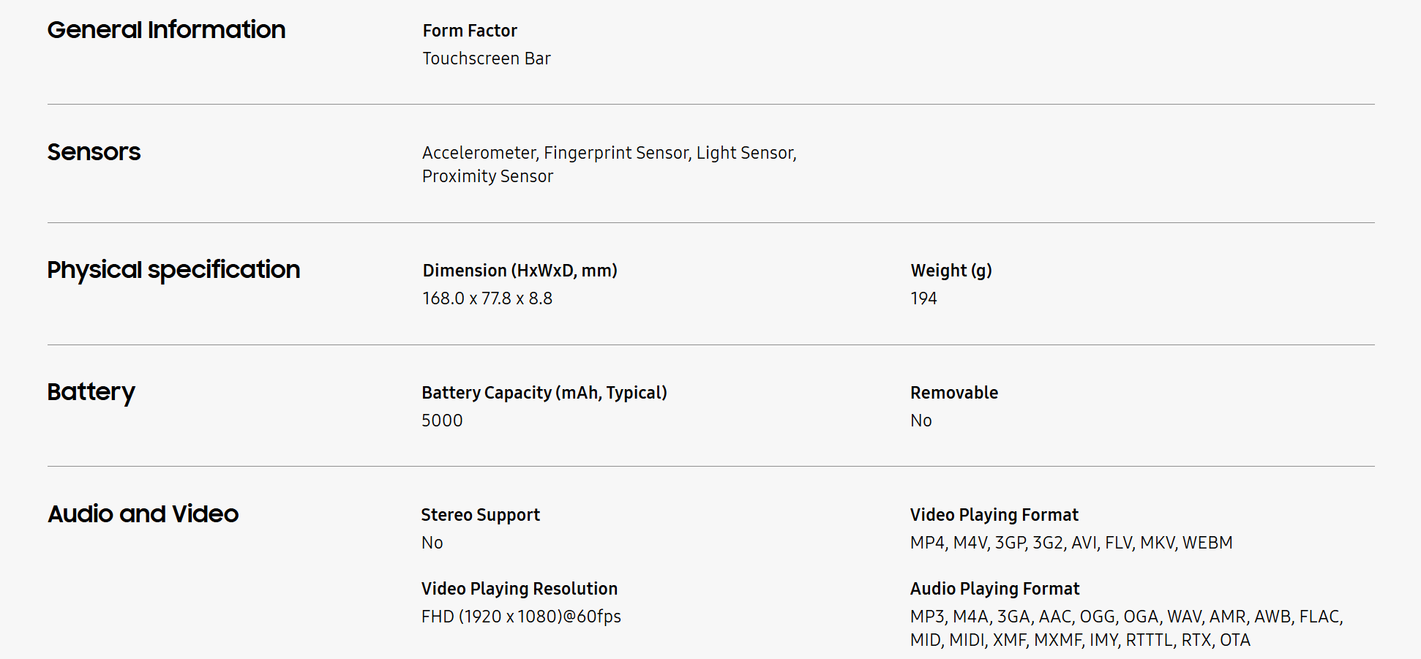Click the Audio and Video heading
Image resolution: width=1421 pixels, height=659 pixels.
point(143,514)
